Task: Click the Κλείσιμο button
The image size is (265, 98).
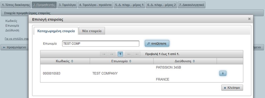Action: pos(232,88)
